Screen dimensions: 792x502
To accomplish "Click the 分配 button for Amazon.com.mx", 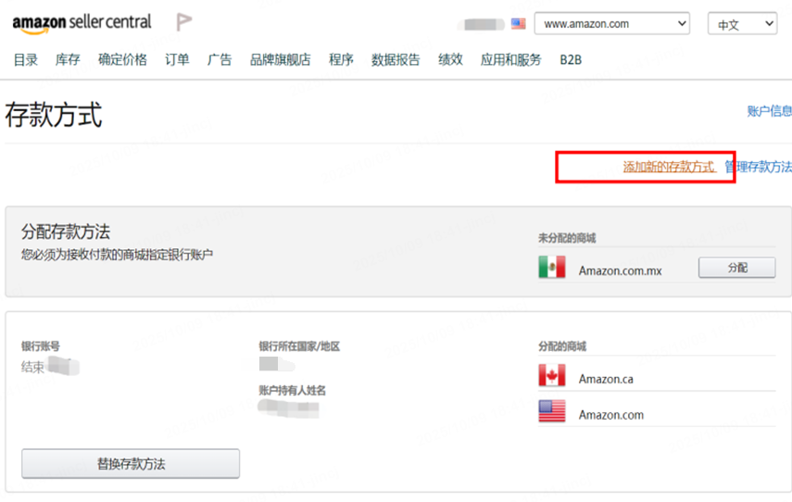I will (737, 268).
